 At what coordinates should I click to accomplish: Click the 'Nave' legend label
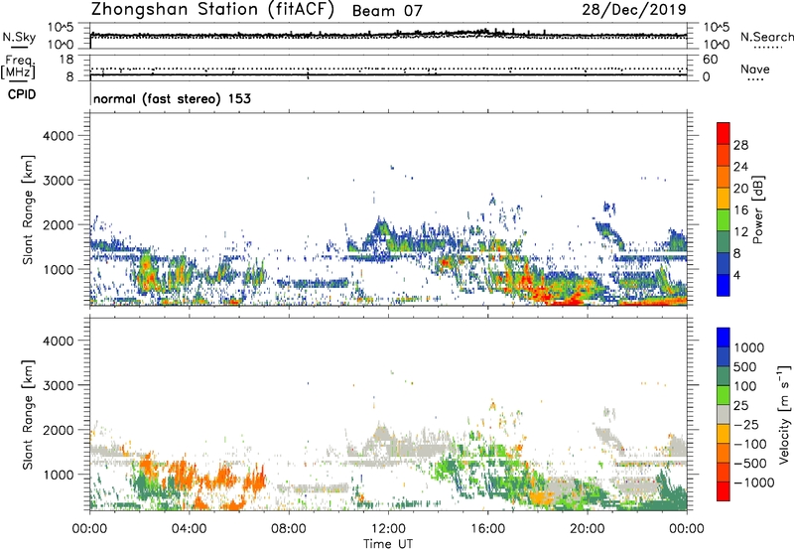(x=755, y=69)
